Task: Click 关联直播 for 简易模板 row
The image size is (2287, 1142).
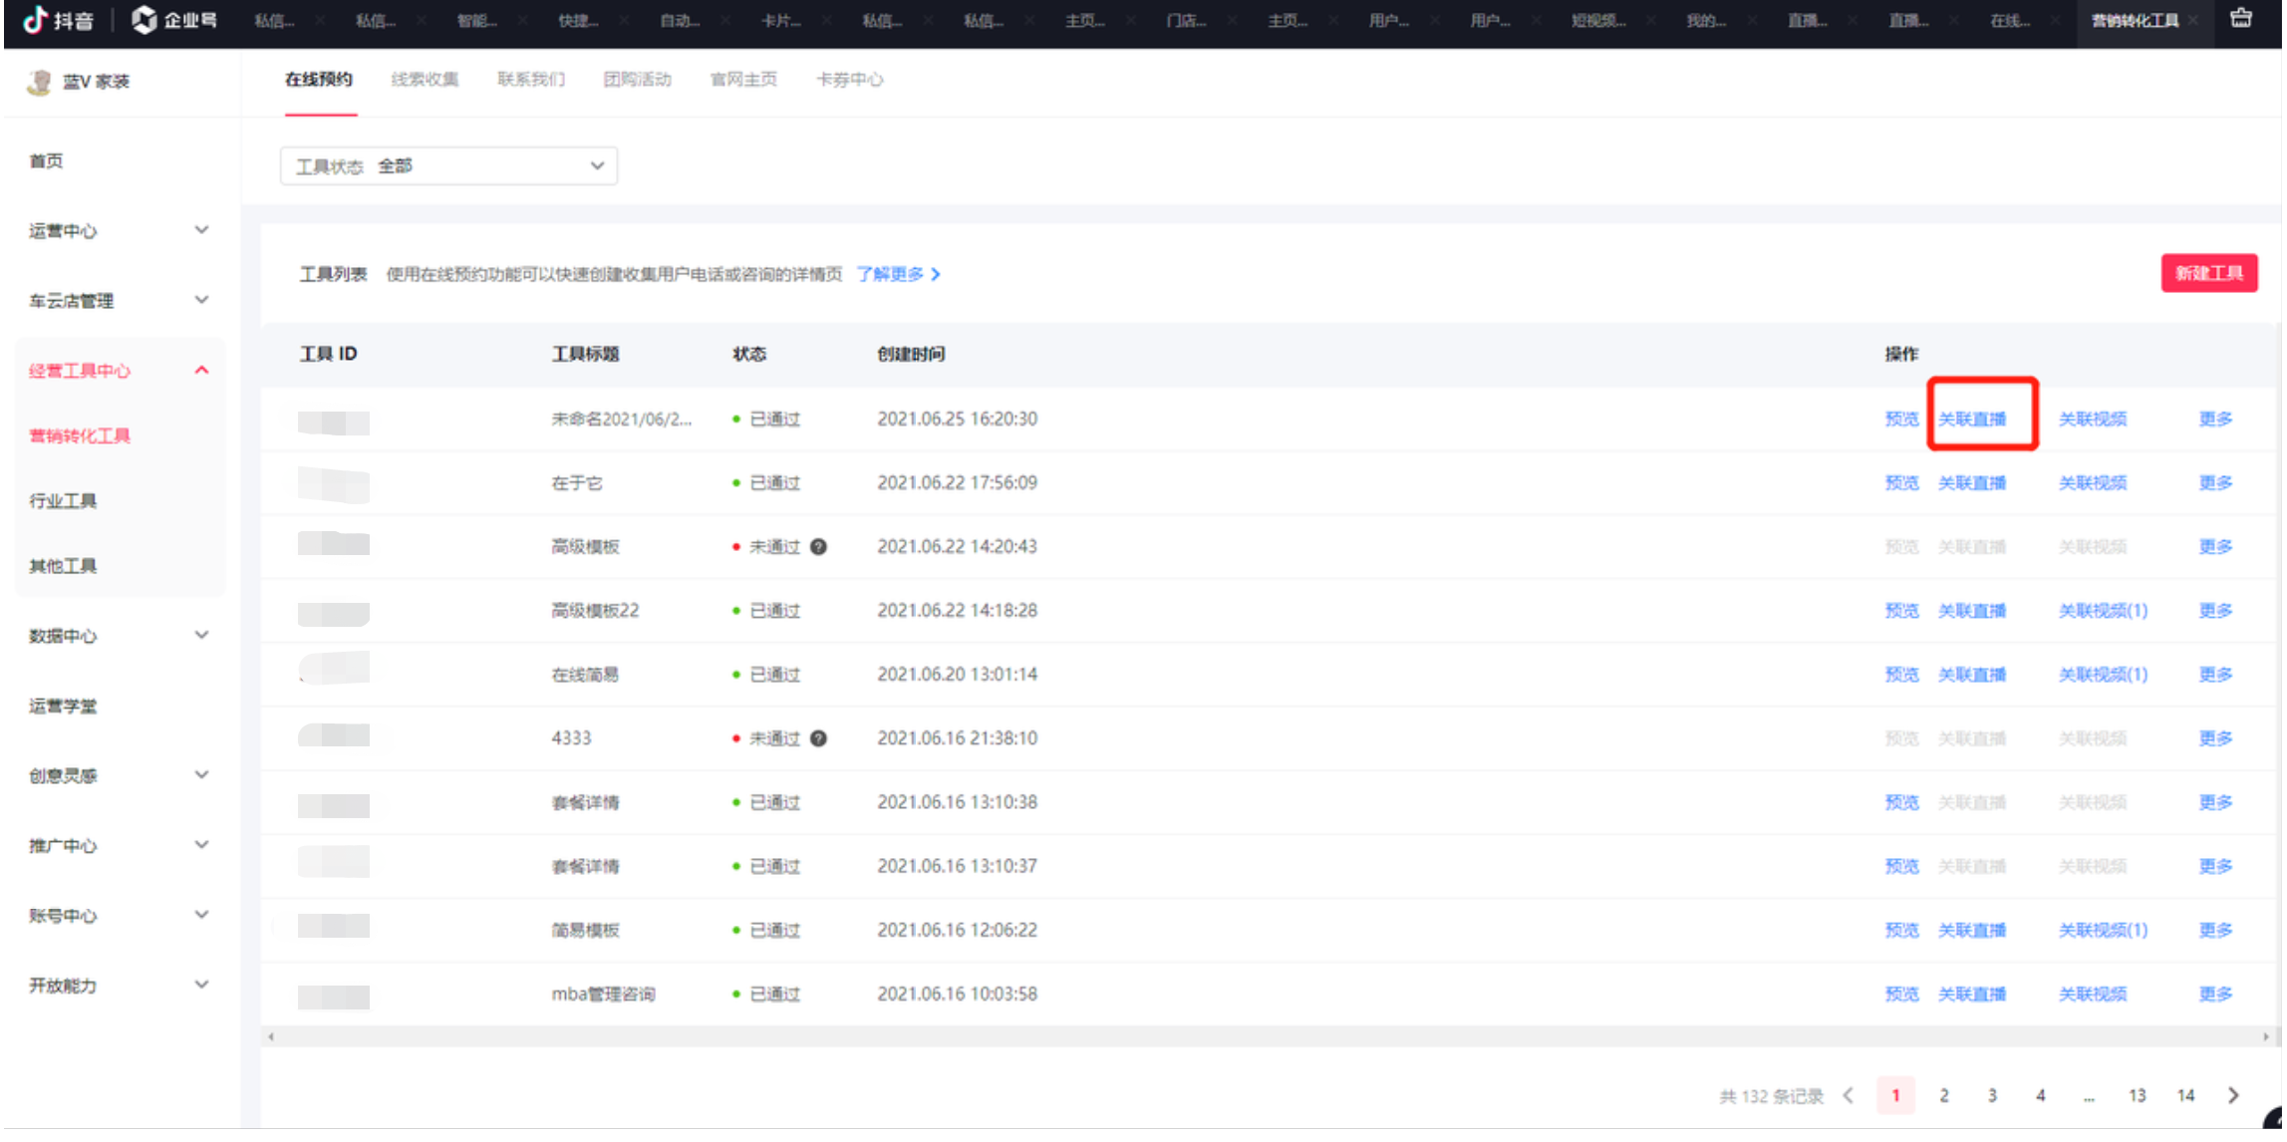Action: coord(1972,930)
